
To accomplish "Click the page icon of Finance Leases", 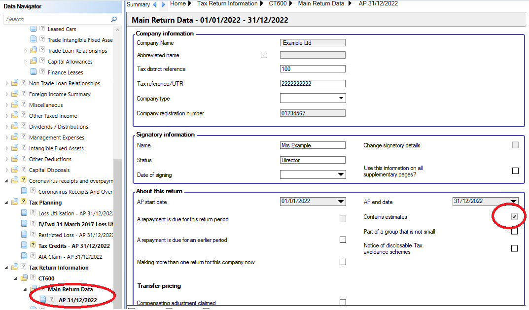I will coord(34,72).
